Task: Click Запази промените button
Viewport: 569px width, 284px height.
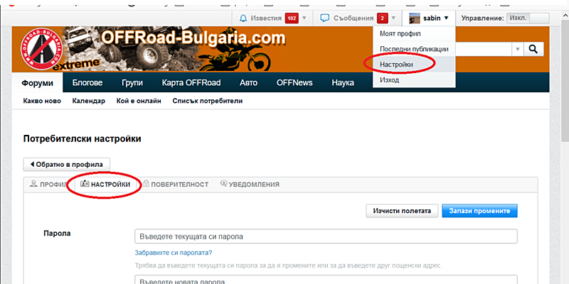Action: (x=479, y=211)
